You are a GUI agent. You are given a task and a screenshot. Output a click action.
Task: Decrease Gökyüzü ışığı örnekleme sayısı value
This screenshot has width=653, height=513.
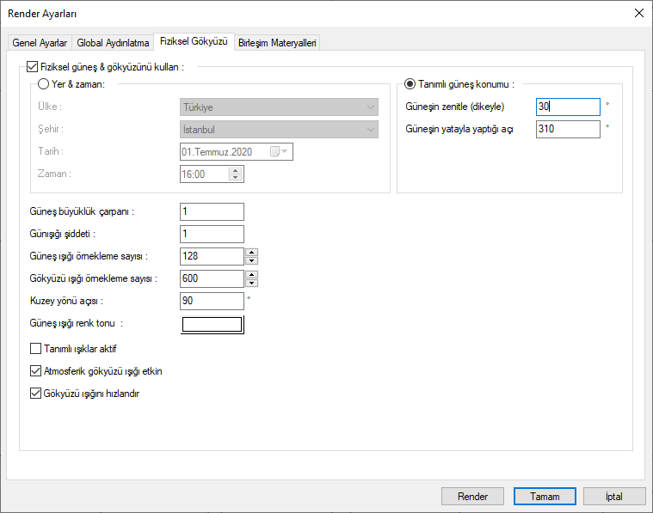point(251,283)
